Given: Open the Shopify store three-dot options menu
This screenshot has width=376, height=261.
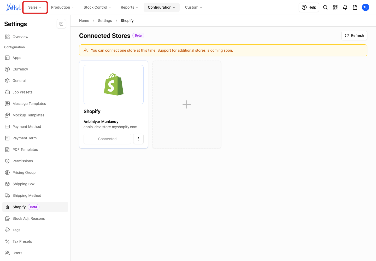Looking at the screenshot, I should (138, 139).
